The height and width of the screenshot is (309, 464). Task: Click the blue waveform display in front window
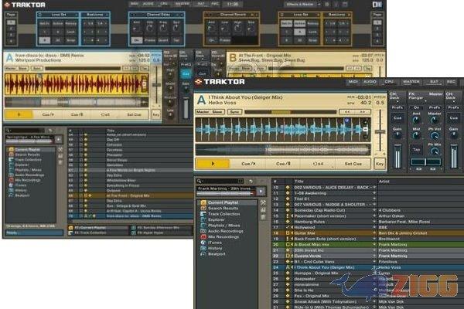click(x=283, y=130)
